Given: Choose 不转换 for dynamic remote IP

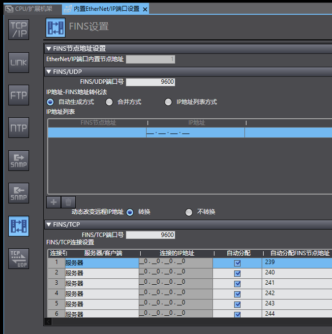Looking at the screenshot, I should click(x=189, y=212).
